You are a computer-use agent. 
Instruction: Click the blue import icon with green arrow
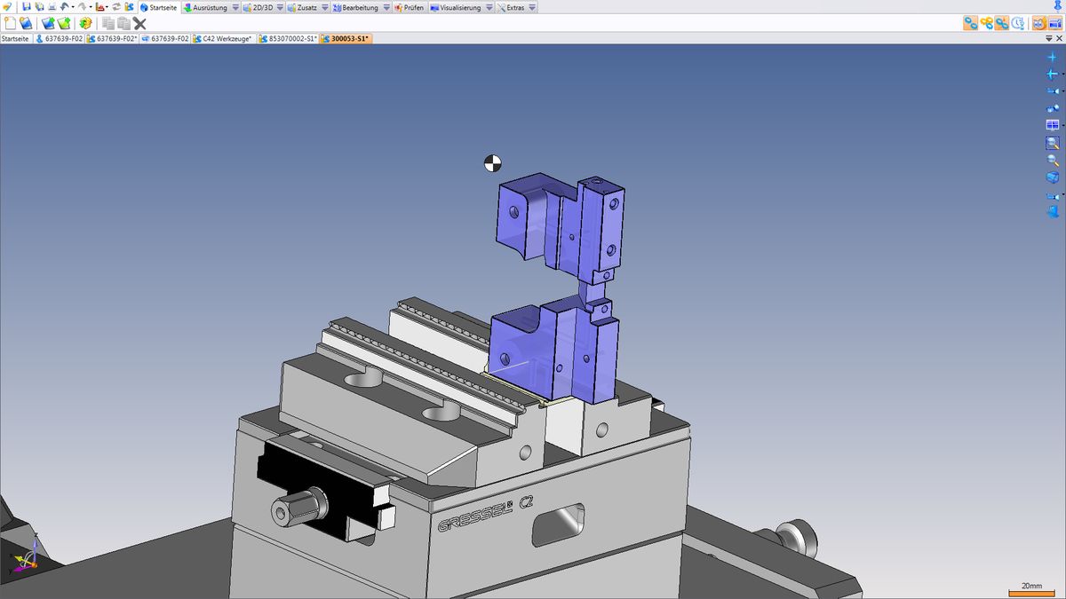click(48, 23)
